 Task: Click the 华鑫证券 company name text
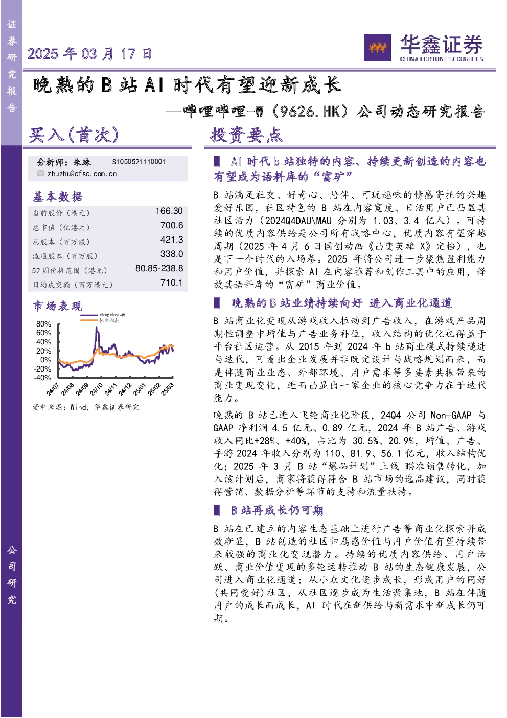click(442, 44)
